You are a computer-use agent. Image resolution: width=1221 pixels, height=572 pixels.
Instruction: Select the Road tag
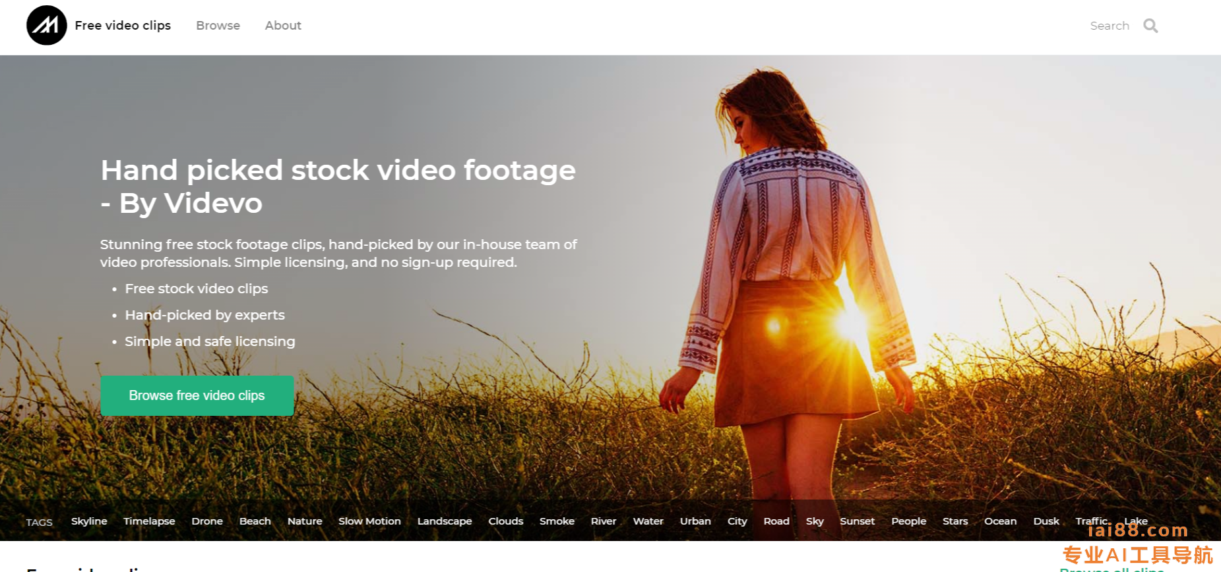click(776, 521)
